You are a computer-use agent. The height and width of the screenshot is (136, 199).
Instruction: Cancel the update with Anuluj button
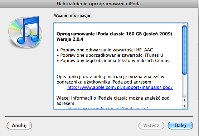(19, 126)
